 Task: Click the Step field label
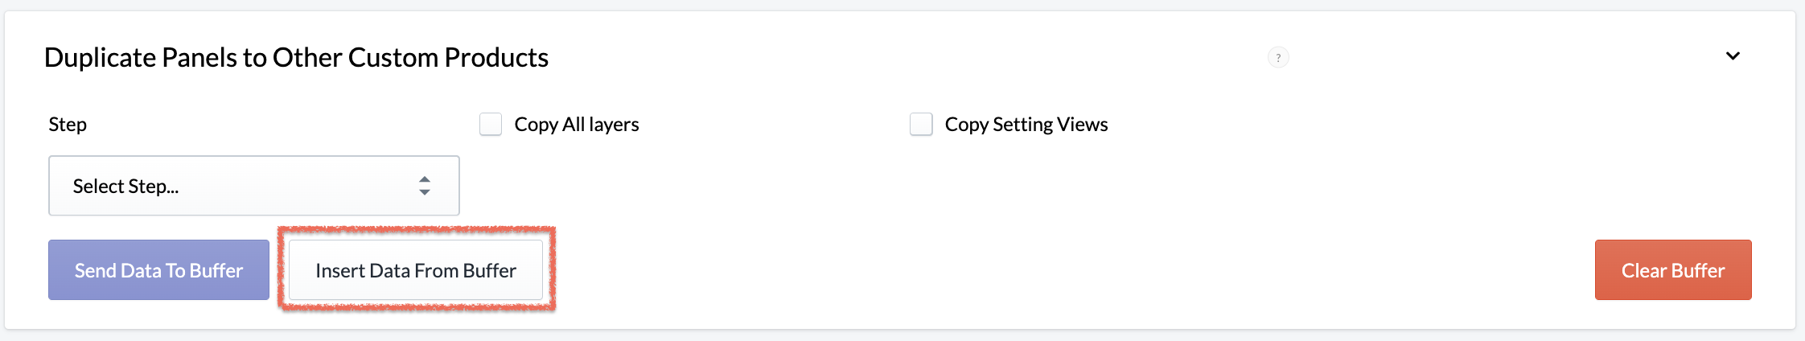(x=68, y=125)
